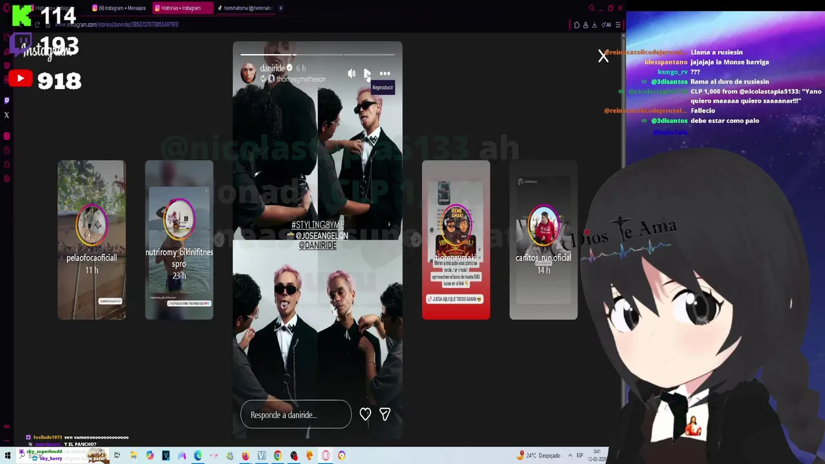Image resolution: width=825 pixels, height=464 pixels.
Task: Open the carlitos_run.oficial story preview
Action: [x=543, y=240]
